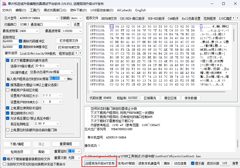Open the 重复次数 无限 dropdown
The width and height of the screenshot is (240, 168).
tap(75, 158)
